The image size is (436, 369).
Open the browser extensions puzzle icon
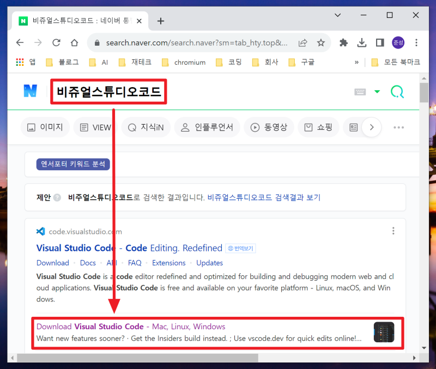(x=343, y=42)
